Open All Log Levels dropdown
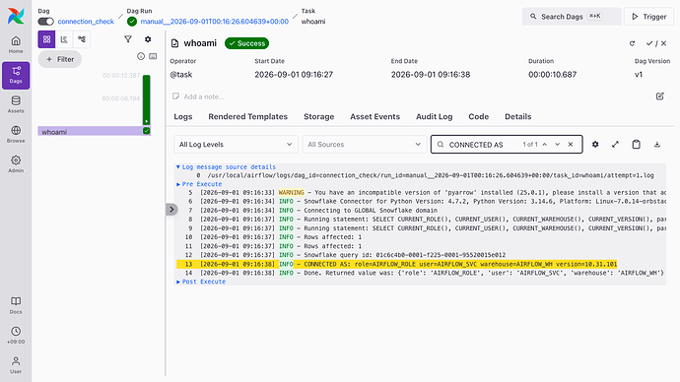The width and height of the screenshot is (680, 382). coord(236,144)
